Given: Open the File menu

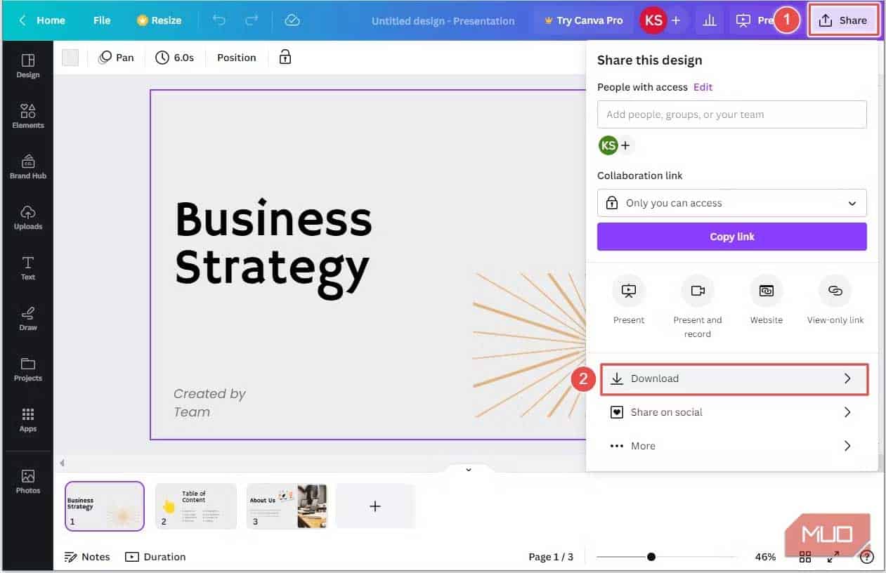Looking at the screenshot, I should 101,20.
